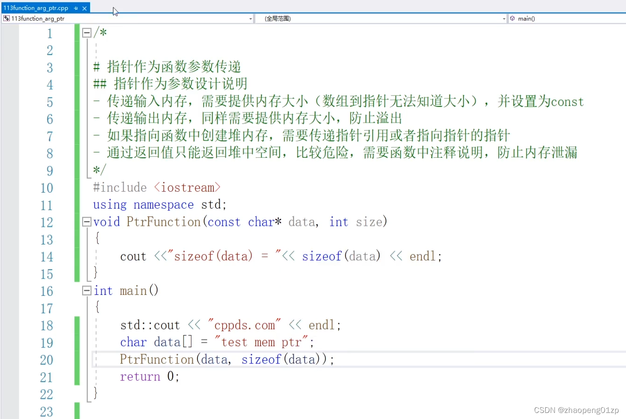The height and width of the screenshot is (419, 626).
Task: Click 'PtrFunction' in the line 12 definition
Action: [x=164, y=222]
